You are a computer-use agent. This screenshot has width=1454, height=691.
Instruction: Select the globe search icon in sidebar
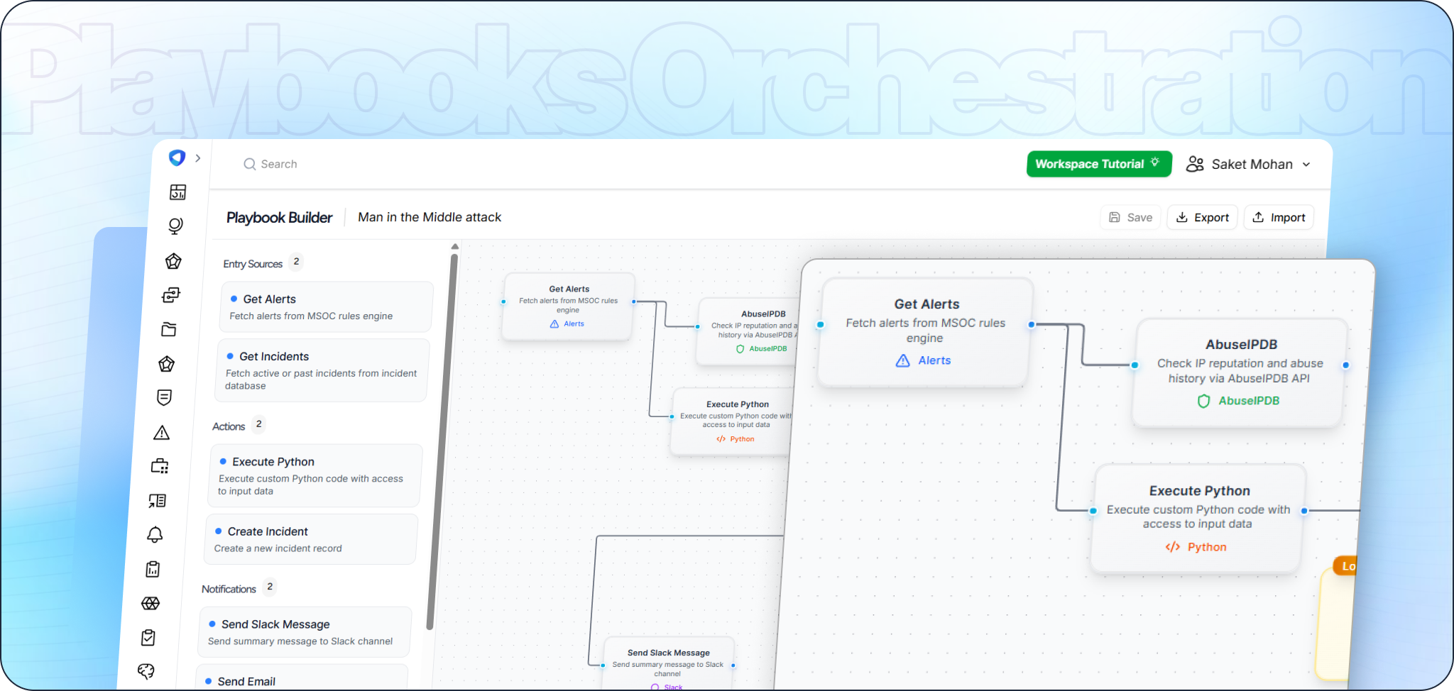point(175,226)
